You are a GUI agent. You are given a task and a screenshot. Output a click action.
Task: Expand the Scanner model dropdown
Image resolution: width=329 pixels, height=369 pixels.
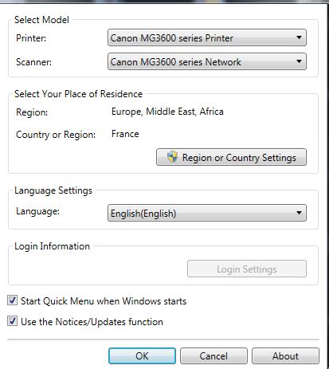point(207,61)
